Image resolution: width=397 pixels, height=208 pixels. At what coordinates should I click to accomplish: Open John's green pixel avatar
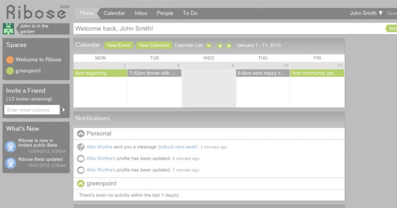pos(8,28)
